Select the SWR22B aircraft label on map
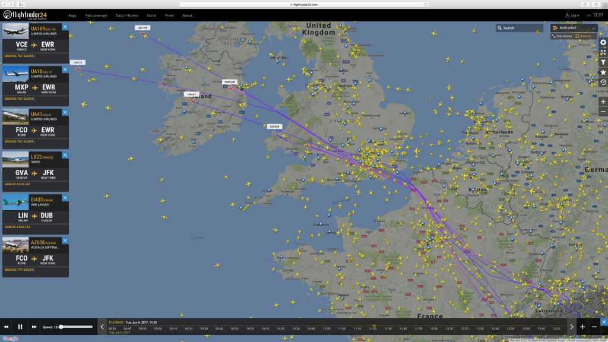608x342 pixels. pyautogui.click(x=230, y=82)
